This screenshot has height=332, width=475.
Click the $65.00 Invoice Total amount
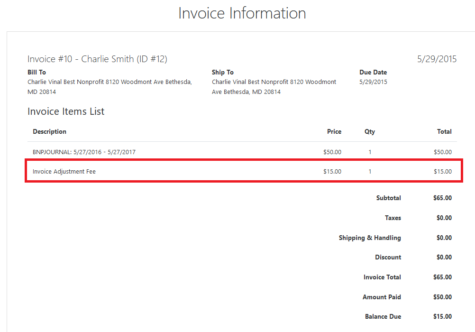[x=443, y=277]
